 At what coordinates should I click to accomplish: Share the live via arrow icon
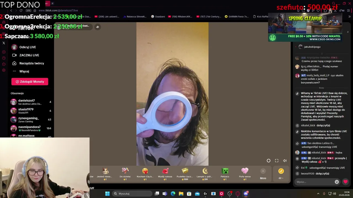pos(97,27)
